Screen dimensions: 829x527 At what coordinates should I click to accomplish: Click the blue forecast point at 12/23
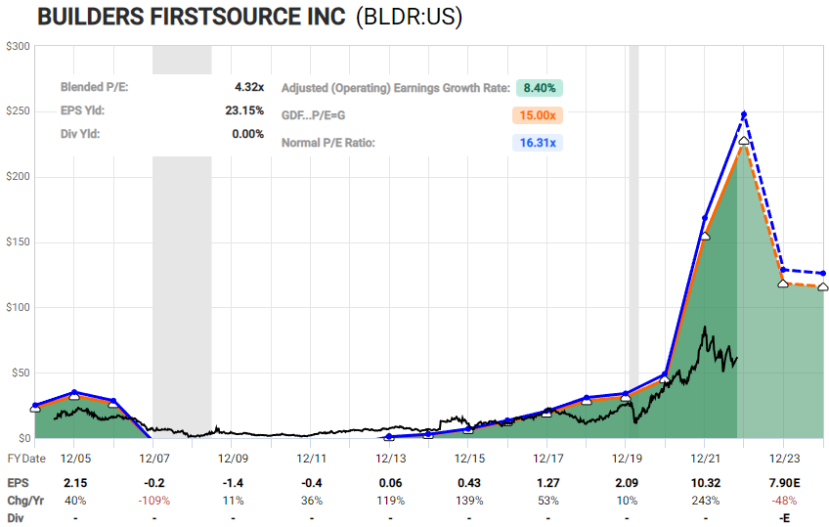783,270
